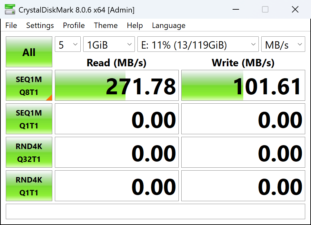Select the SEQ1M Q1T1 read value 0.00

[117, 119]
